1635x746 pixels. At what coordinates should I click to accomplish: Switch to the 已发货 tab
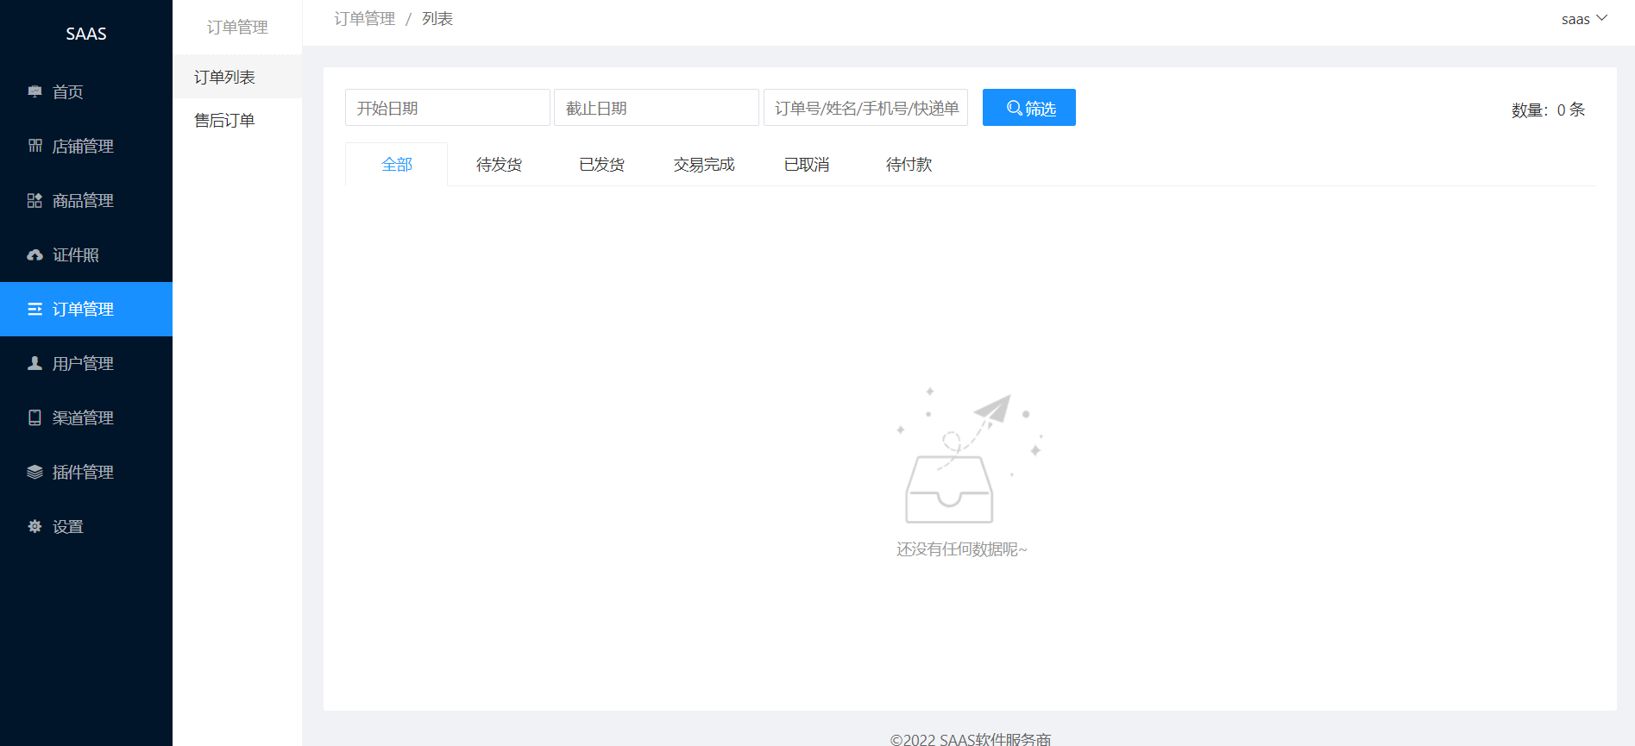tap(601, 164)
